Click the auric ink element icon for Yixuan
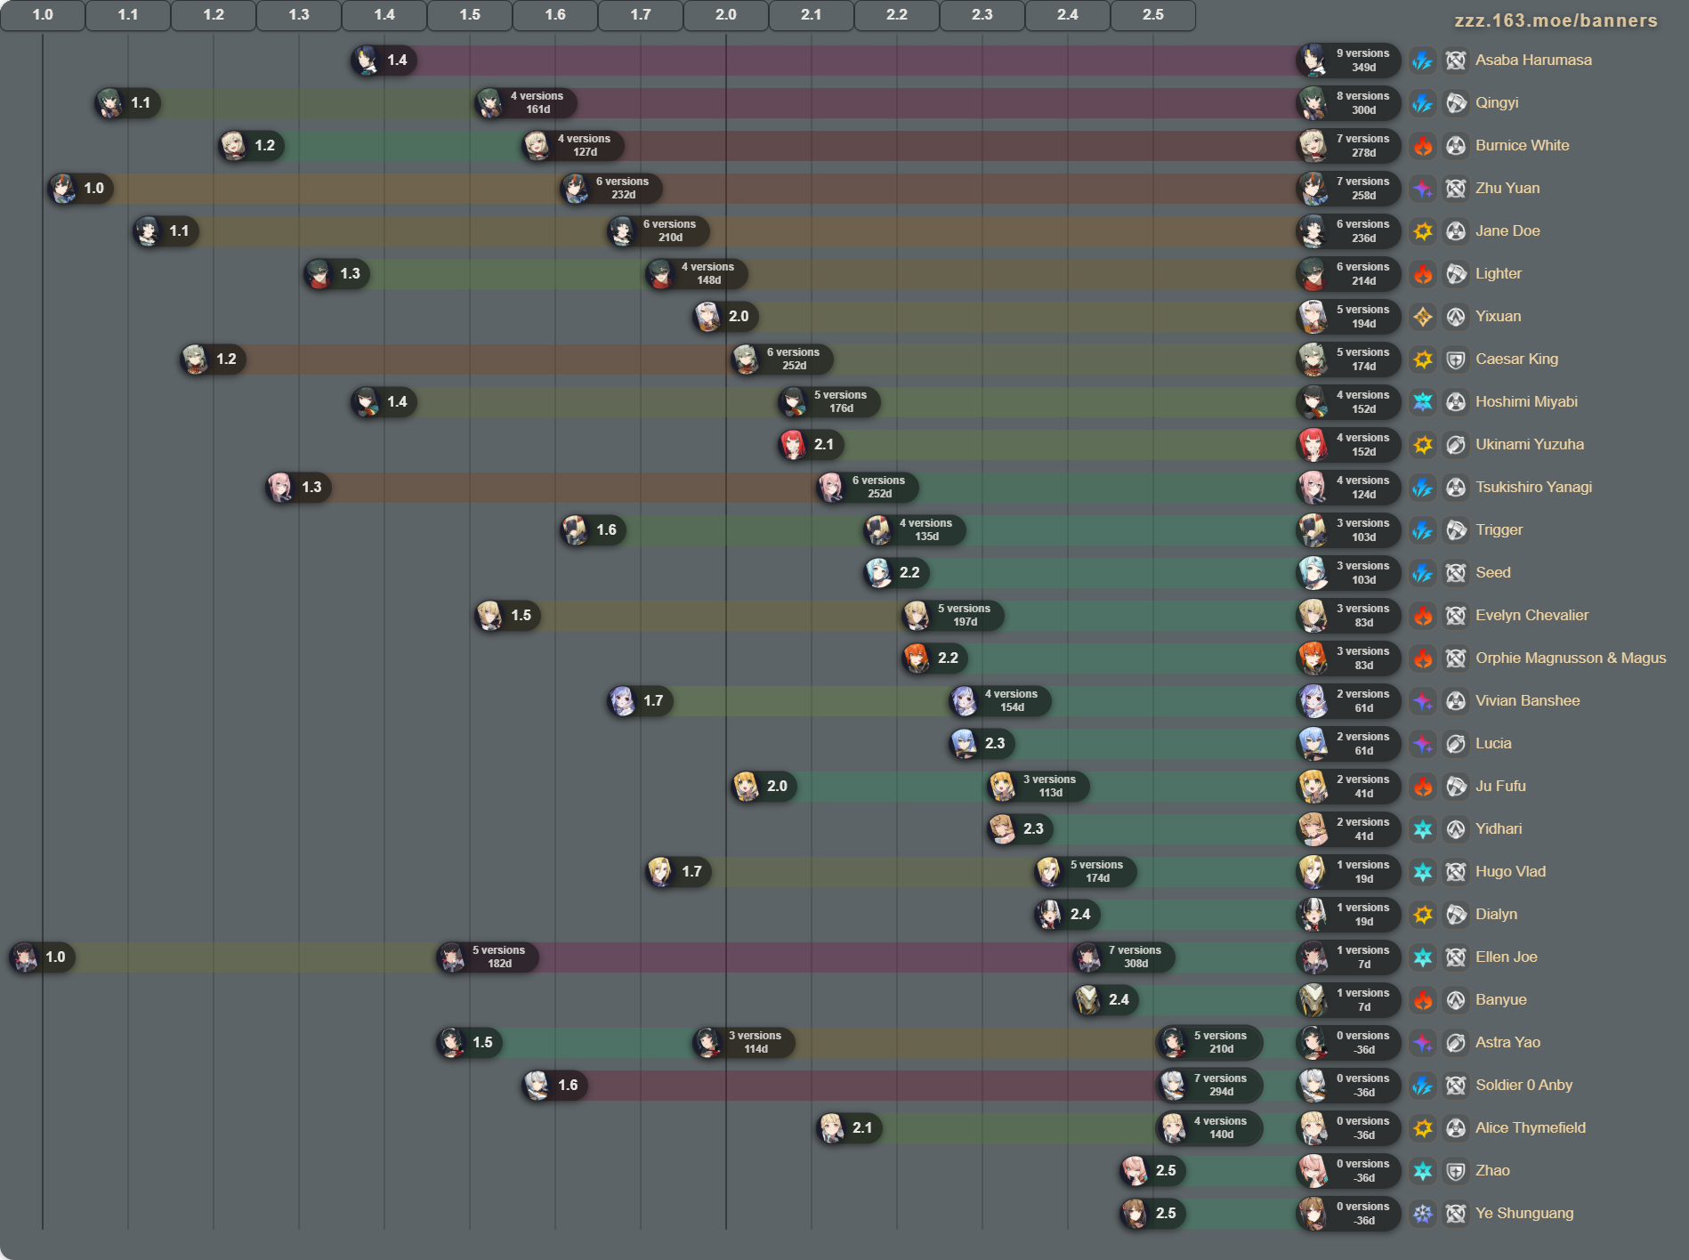The height and width of the screenshot is (1260, 1689). pyautogui.click(x=1423, y=317)
